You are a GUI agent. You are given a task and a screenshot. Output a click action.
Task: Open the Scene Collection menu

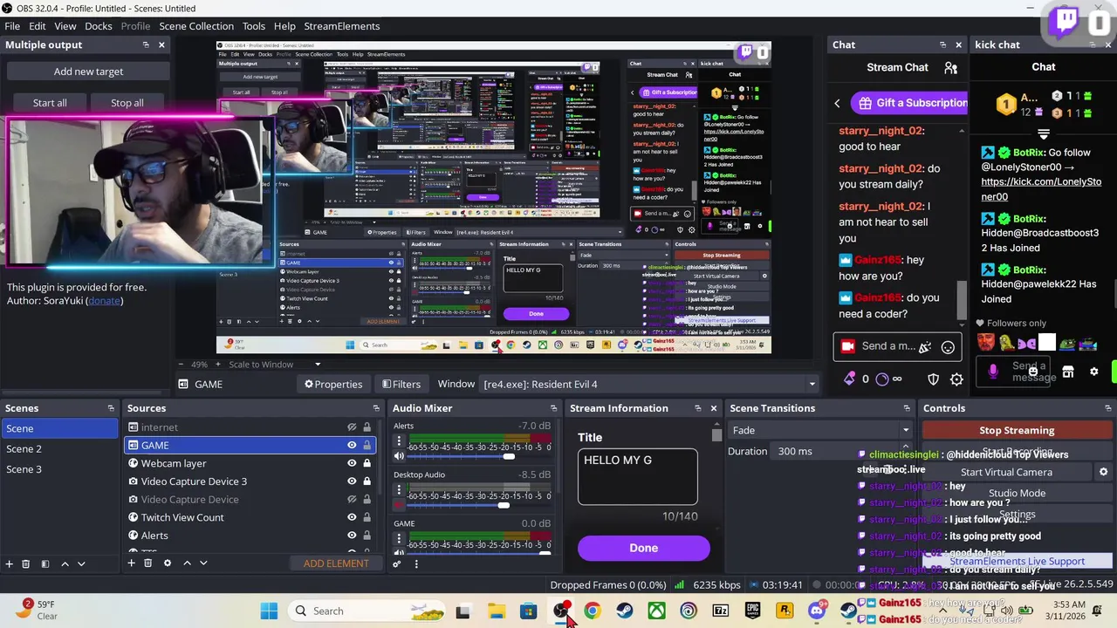click(196, 26)
